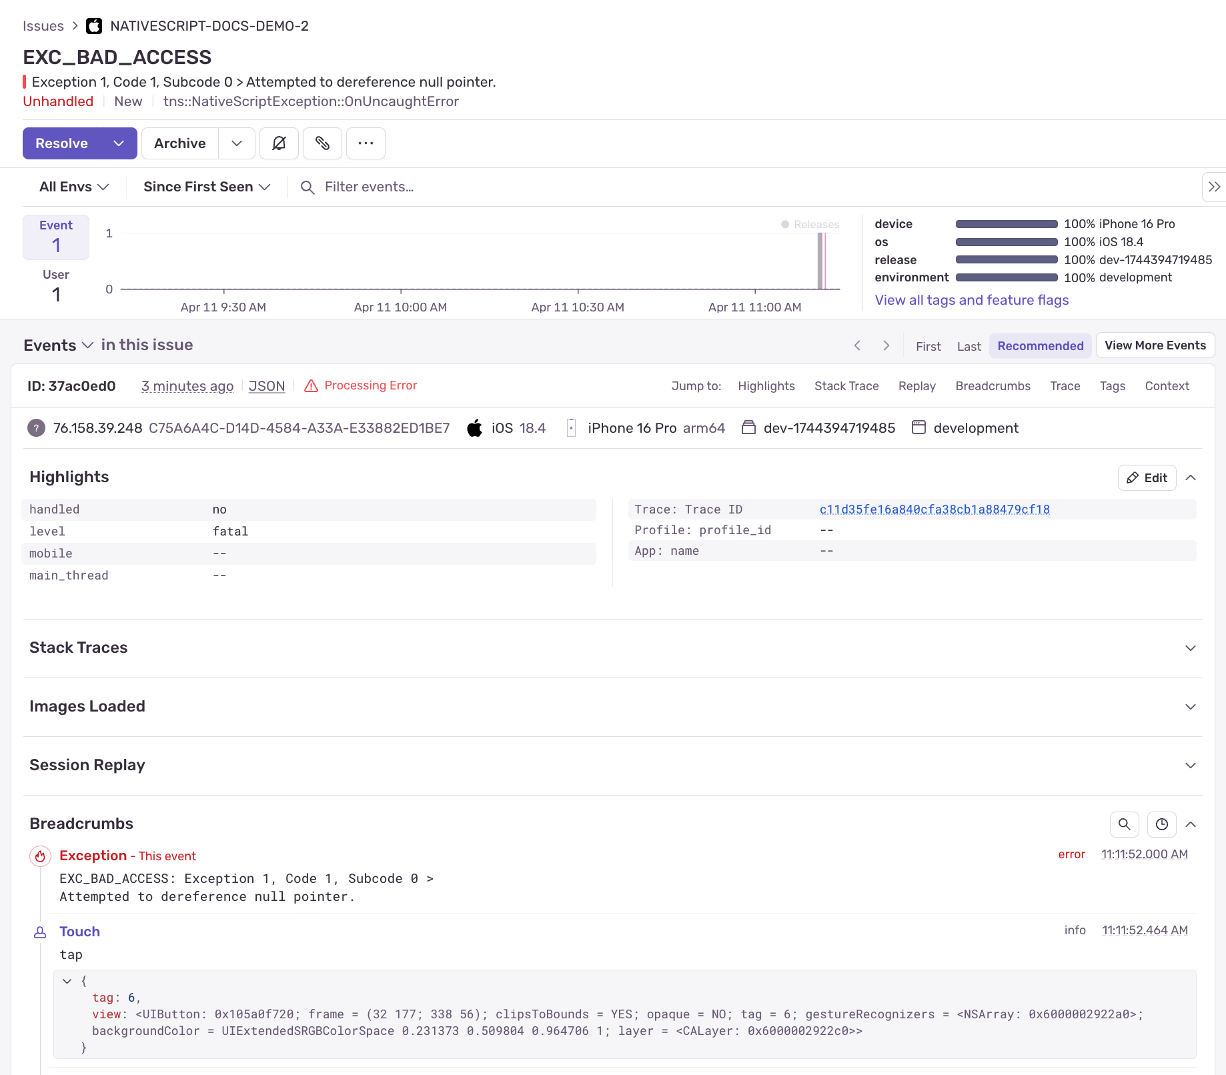Expand the Stack Traces section
The image size is (1226, 1075).
[x=1191, y=648]
